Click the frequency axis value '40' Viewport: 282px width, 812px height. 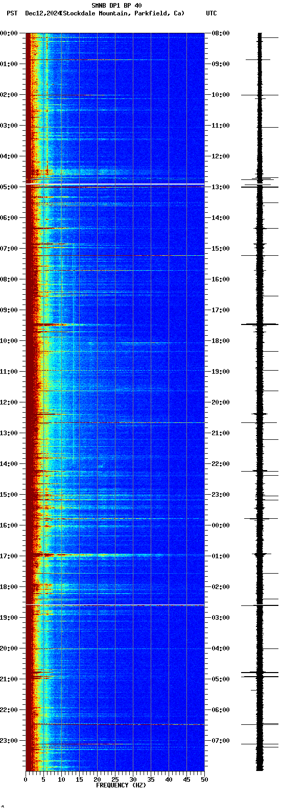click(x=169, y=780)
